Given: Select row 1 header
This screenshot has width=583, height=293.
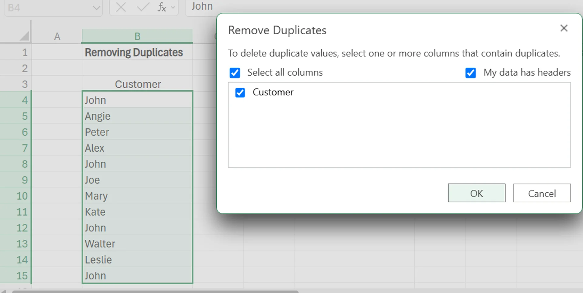Looking at the screenshot, I should 16,52.
